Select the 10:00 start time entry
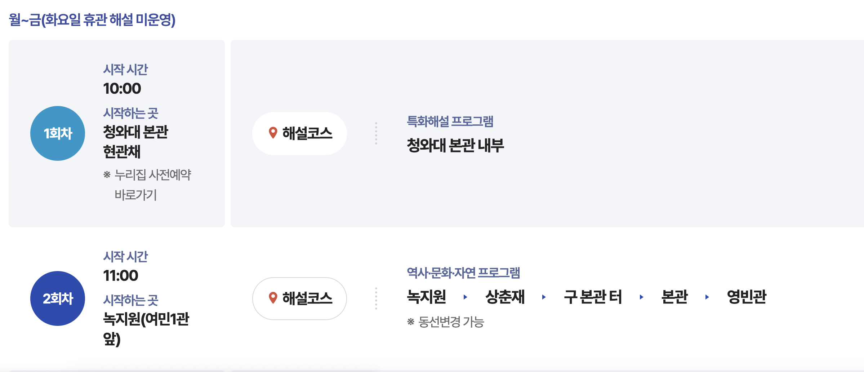This screenshot has width=864, height=372. coord(122,88)
